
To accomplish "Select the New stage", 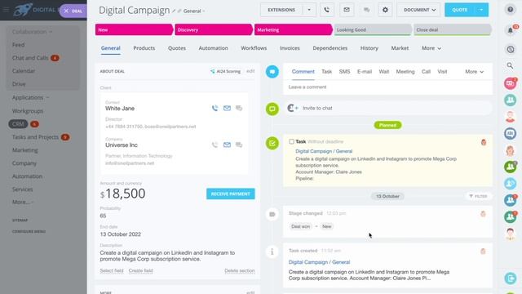I will tap(134, 29).
